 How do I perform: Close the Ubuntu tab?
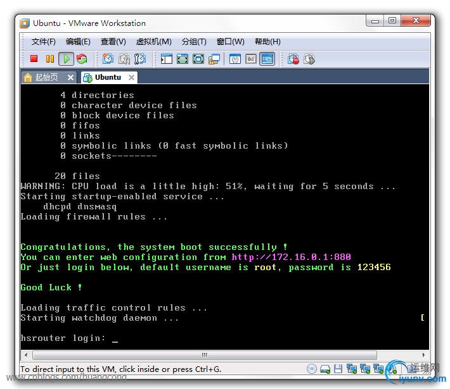pos(131,77)
